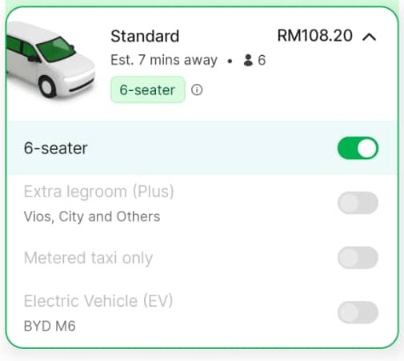Click the Vios, City and Others subtitle
The image size is (404, 361).
pyautogui.click(x=92, y=216)
